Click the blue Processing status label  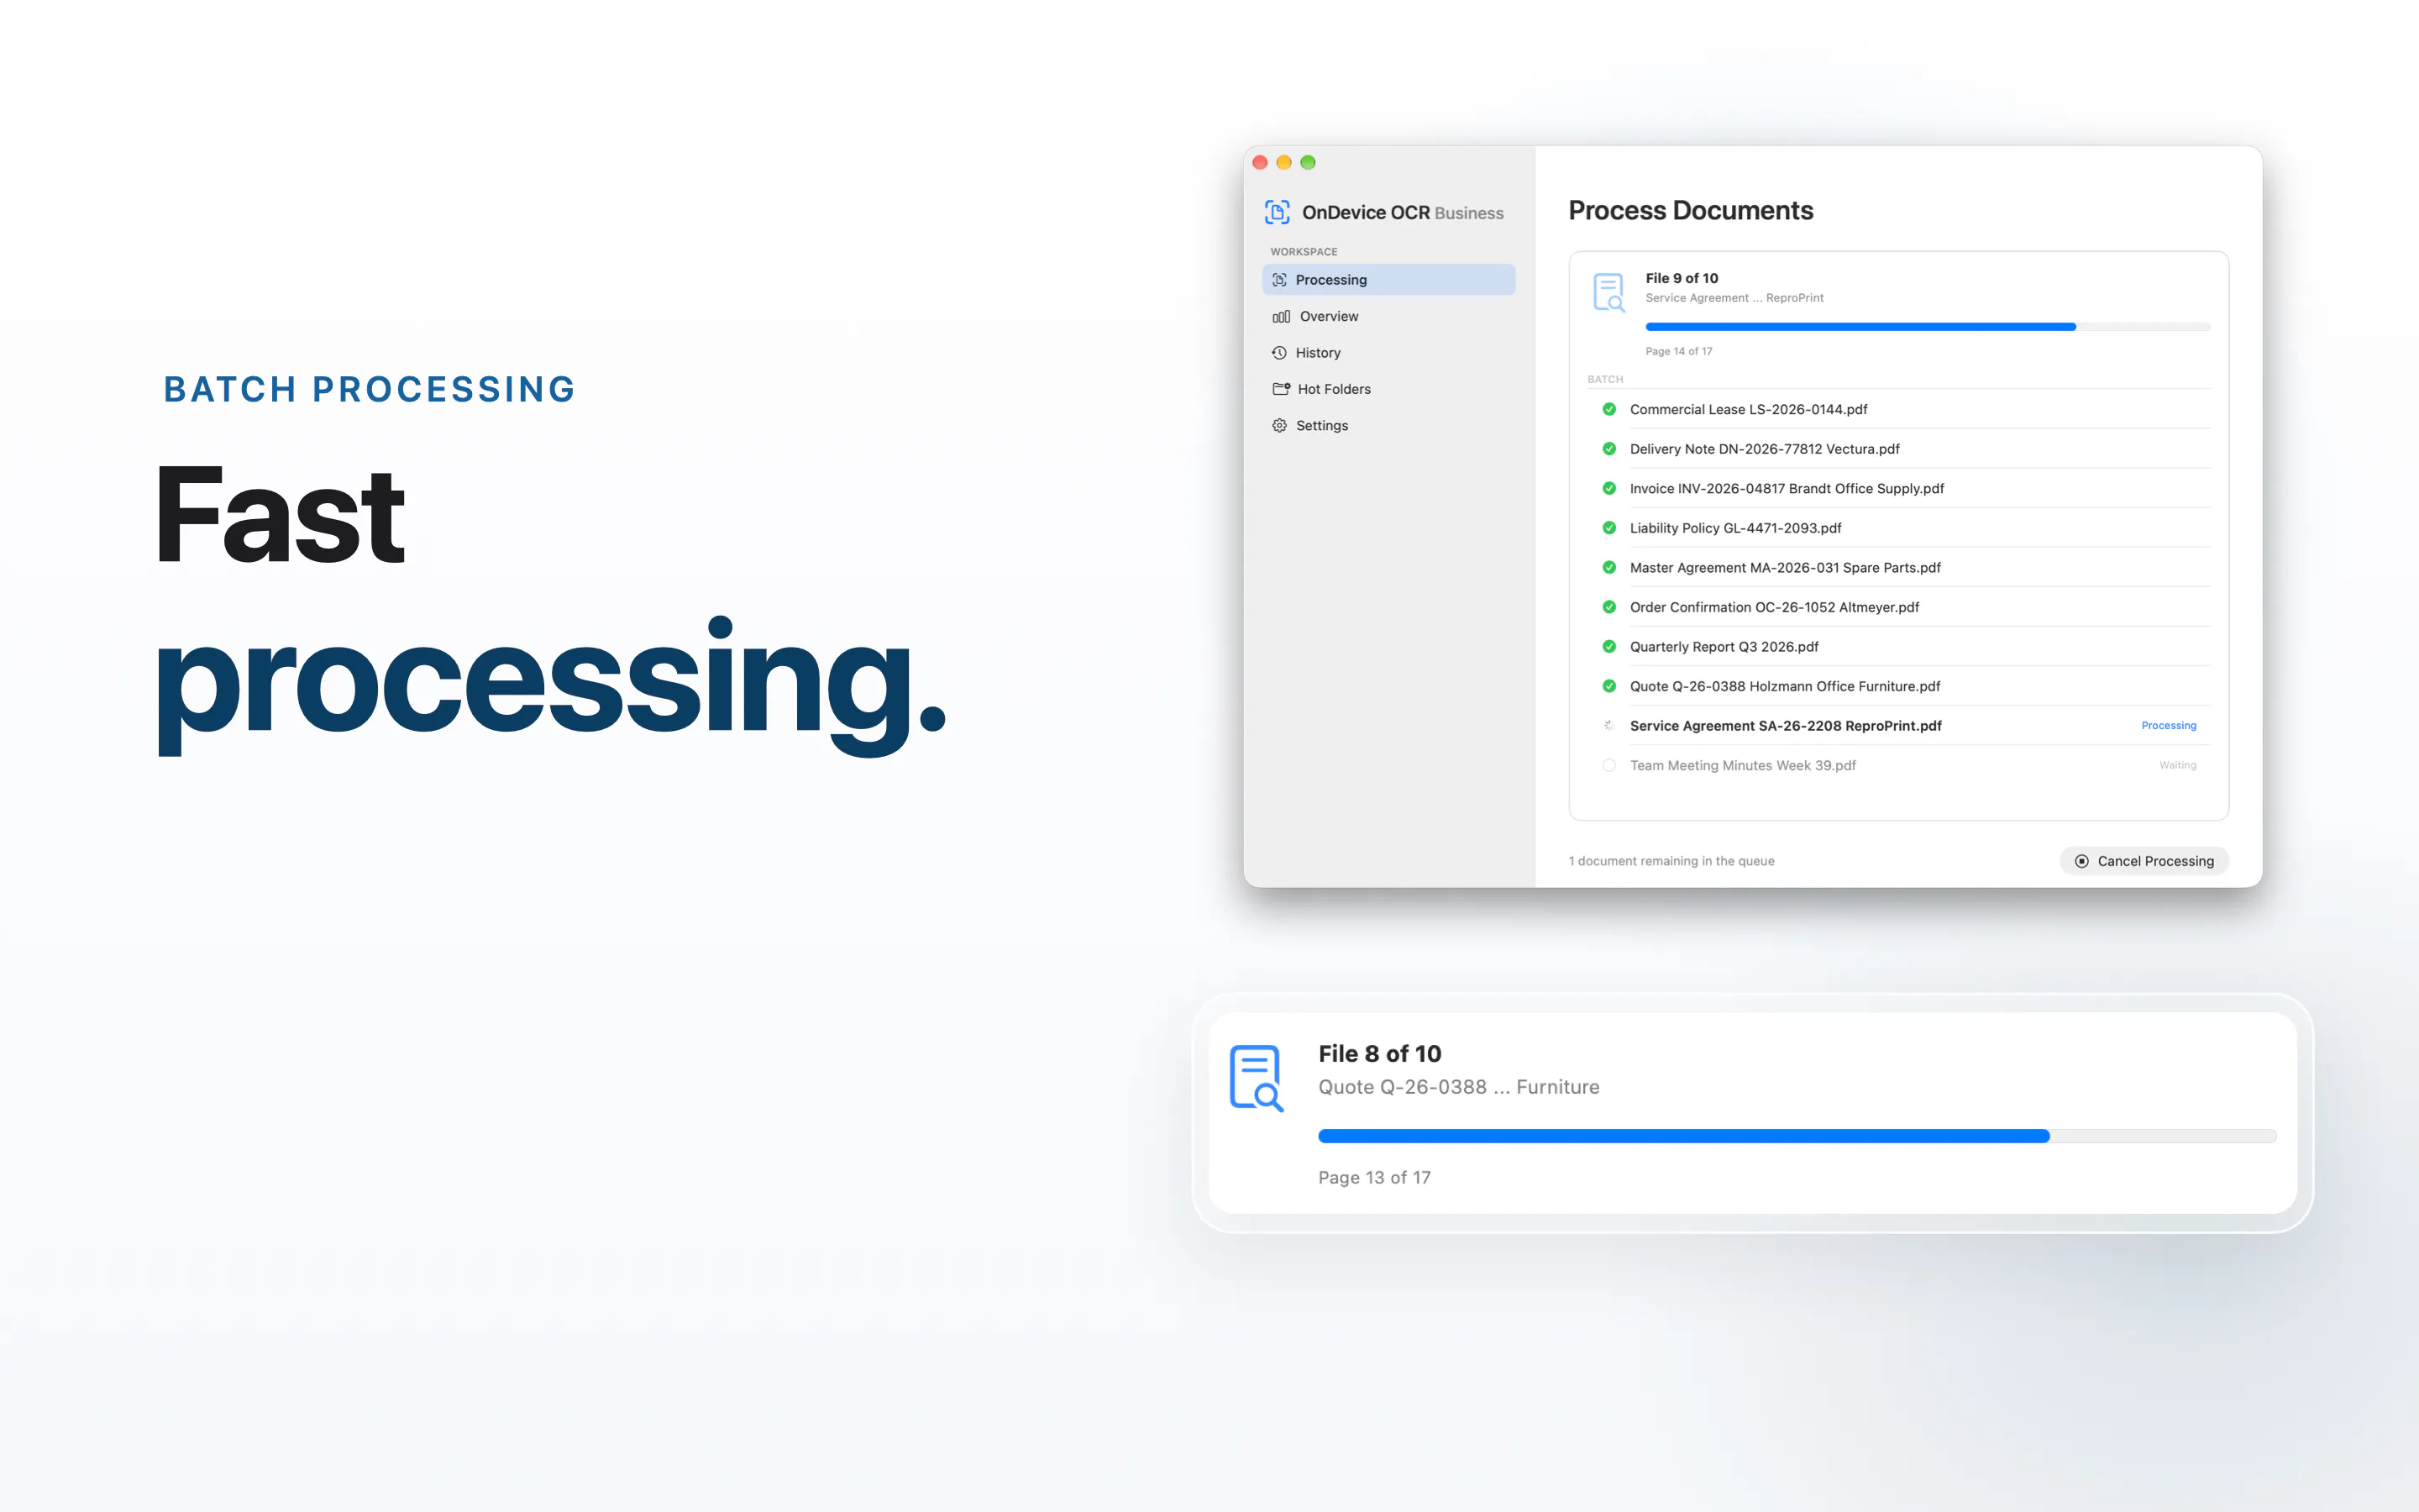pos(2168,726)
